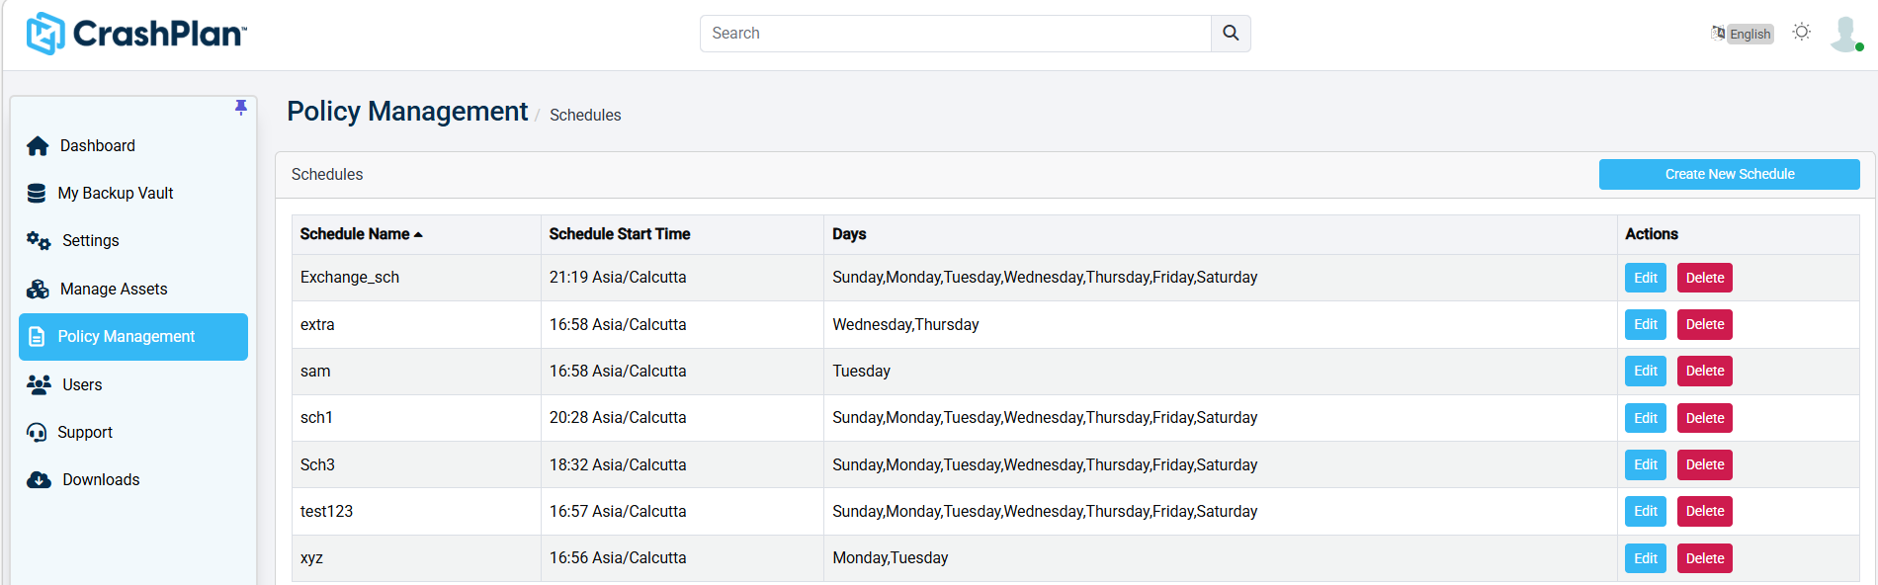This screenshot has height=585, width=1878.
Task: Click the search magnifier button
Action: point(1231,34)
